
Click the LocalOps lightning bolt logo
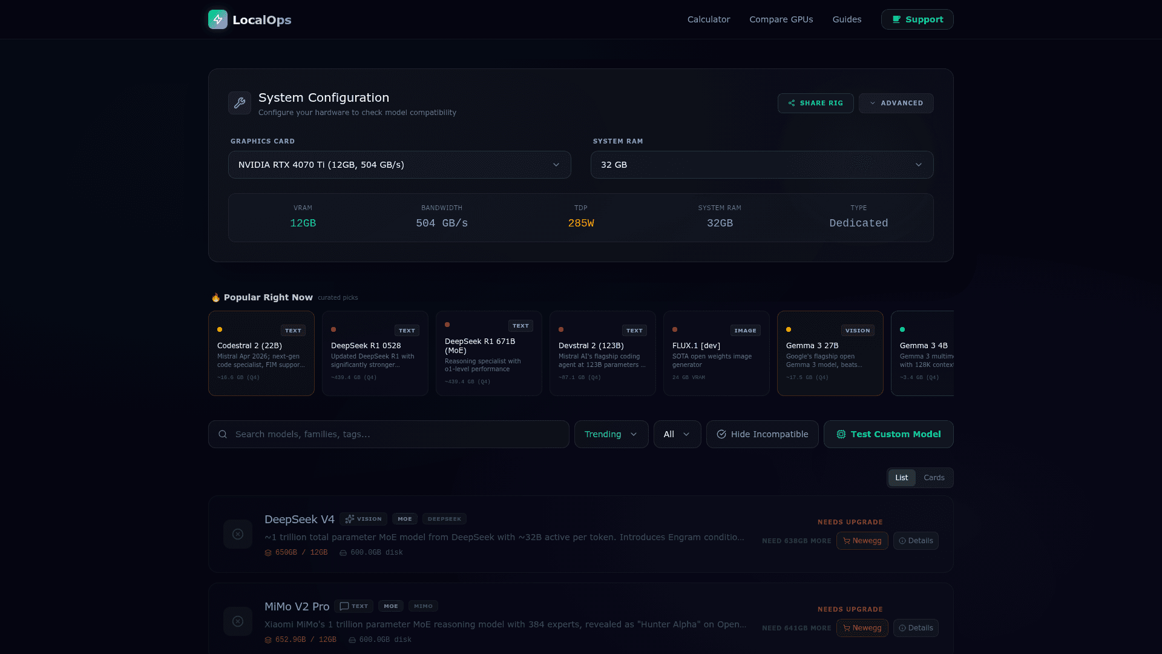(x=218, y=19)
